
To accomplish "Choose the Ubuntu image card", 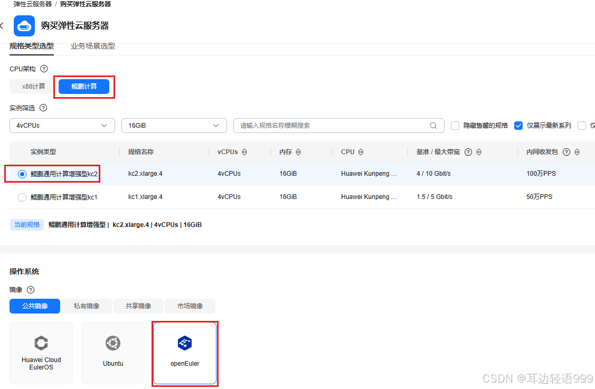I will point(113,353).
